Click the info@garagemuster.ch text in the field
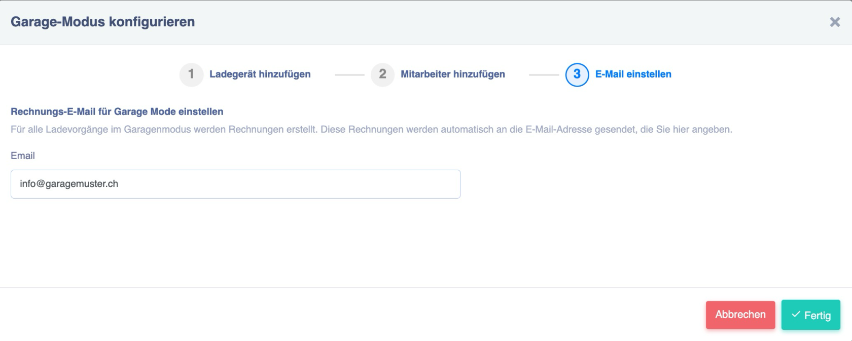Viewport: 852px width, 341px height. click(69, 184)
